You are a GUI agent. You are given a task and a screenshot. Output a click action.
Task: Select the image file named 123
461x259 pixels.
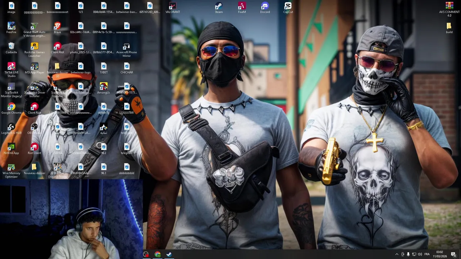point(80,8)
